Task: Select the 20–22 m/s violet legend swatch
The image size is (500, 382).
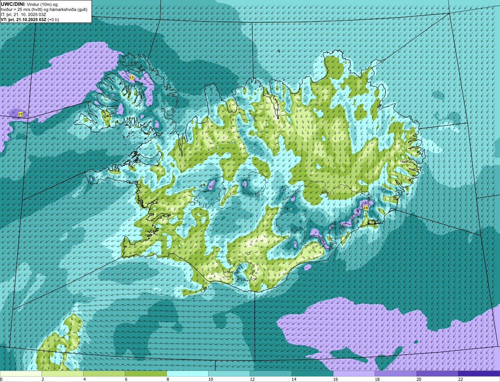Action: pyautogui.click(x=437, y=373)
